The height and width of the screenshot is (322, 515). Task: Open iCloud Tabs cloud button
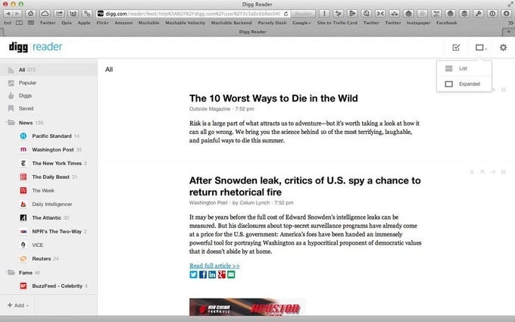[45, 14]
